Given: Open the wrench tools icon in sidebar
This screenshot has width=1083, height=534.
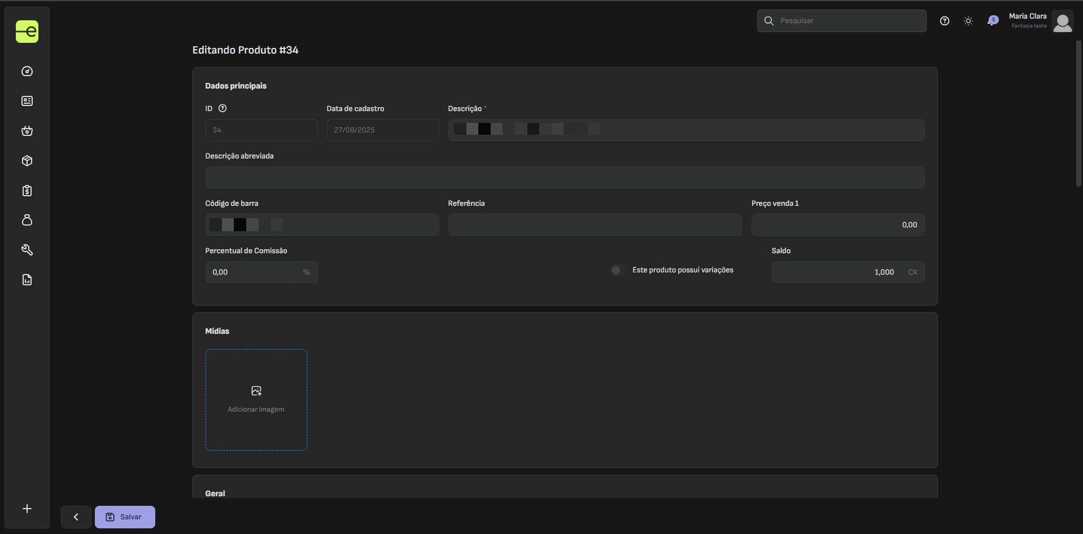Looking at the screenshot, I should click(x=27, y=250).
